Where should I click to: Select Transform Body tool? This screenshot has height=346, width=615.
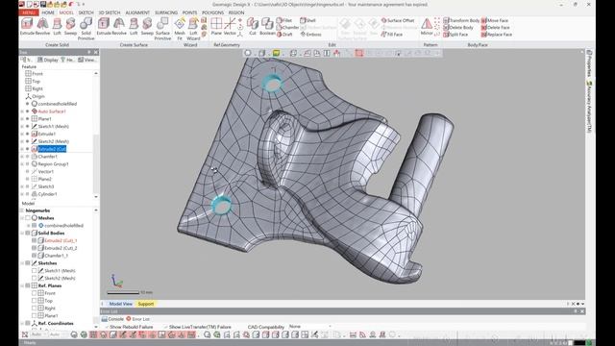[x=461, y=20]
